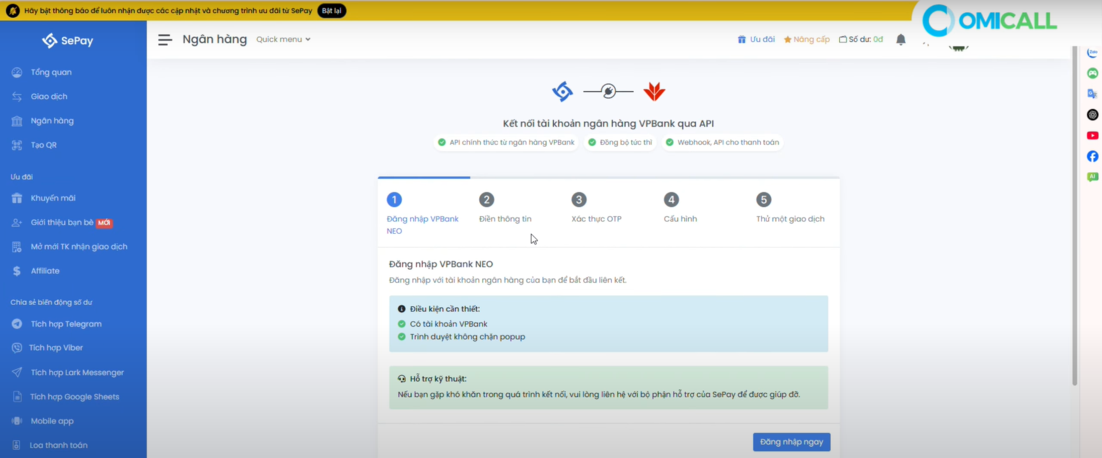1102x458 pixels.
Task: Select step 5 Thử một giao dịch
Action: click(x=790, y=208)
